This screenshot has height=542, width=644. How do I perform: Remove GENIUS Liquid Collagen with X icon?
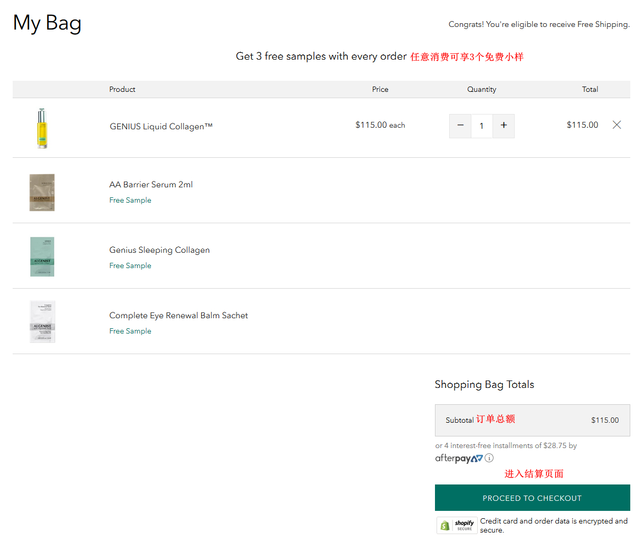(617, 125)
